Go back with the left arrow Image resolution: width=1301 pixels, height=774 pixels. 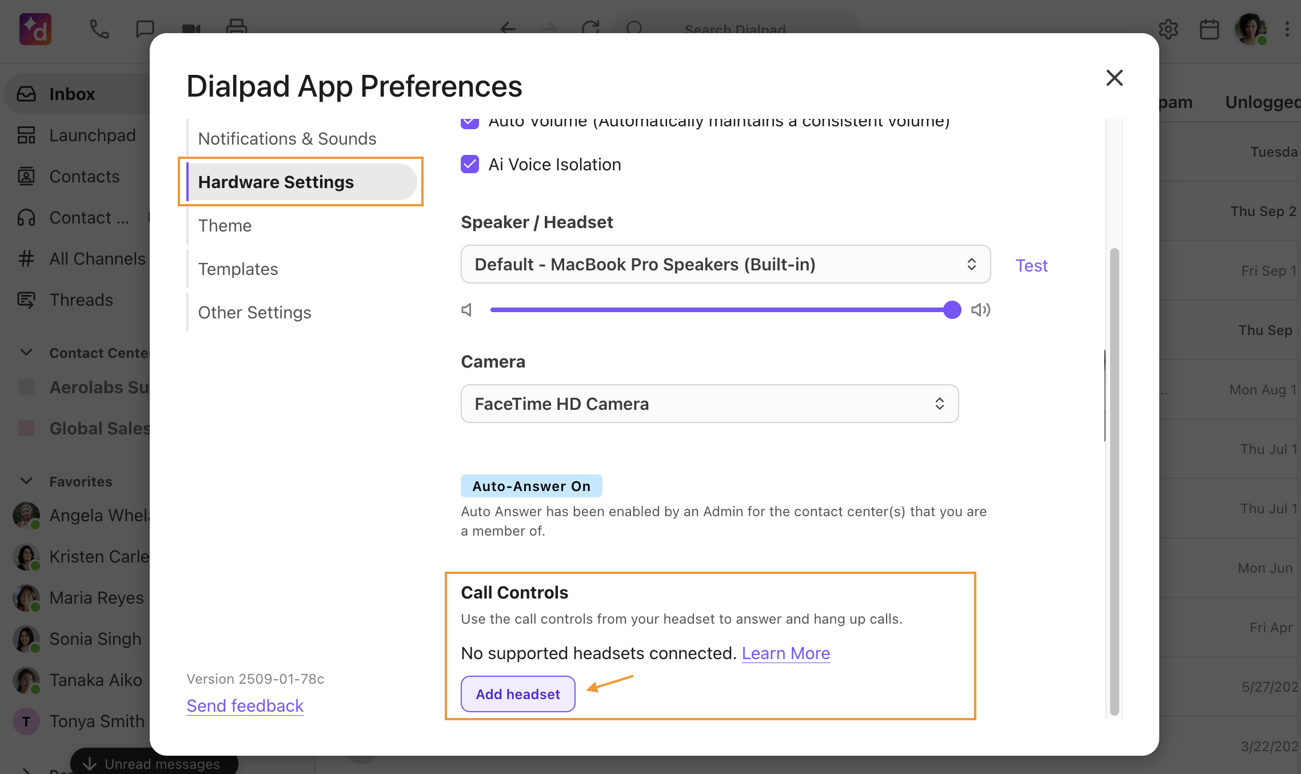point(508,28)
